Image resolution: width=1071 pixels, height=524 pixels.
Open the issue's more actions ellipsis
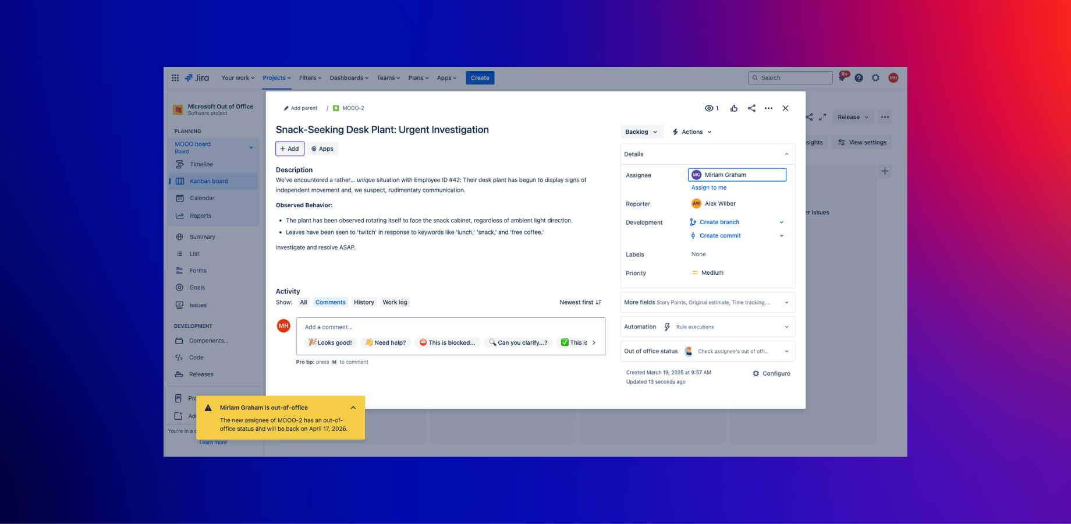[768, 108]
